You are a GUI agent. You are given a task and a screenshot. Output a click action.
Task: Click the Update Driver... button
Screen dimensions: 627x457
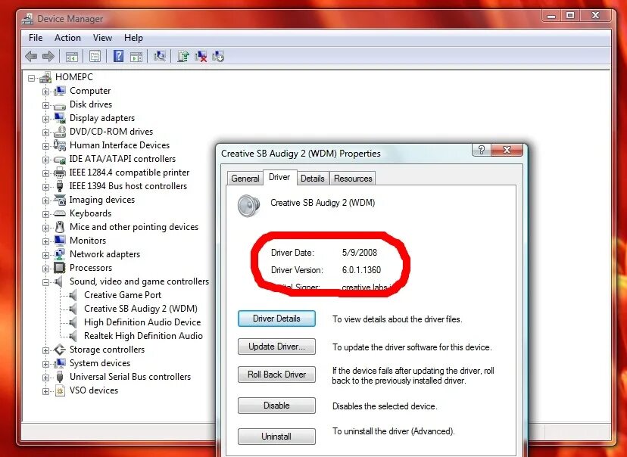click(276, 347)
